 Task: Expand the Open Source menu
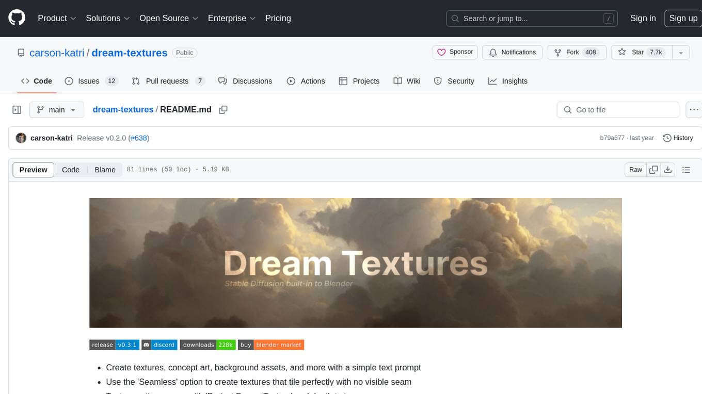tap(169, 18)
